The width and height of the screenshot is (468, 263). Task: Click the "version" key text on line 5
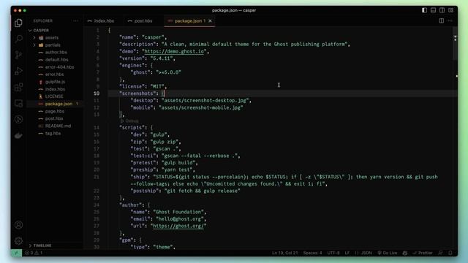pos(132,58)
